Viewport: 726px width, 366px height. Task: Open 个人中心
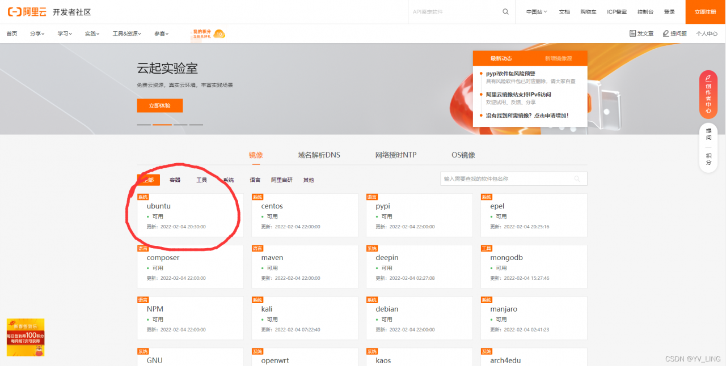(x=707, y=33)
